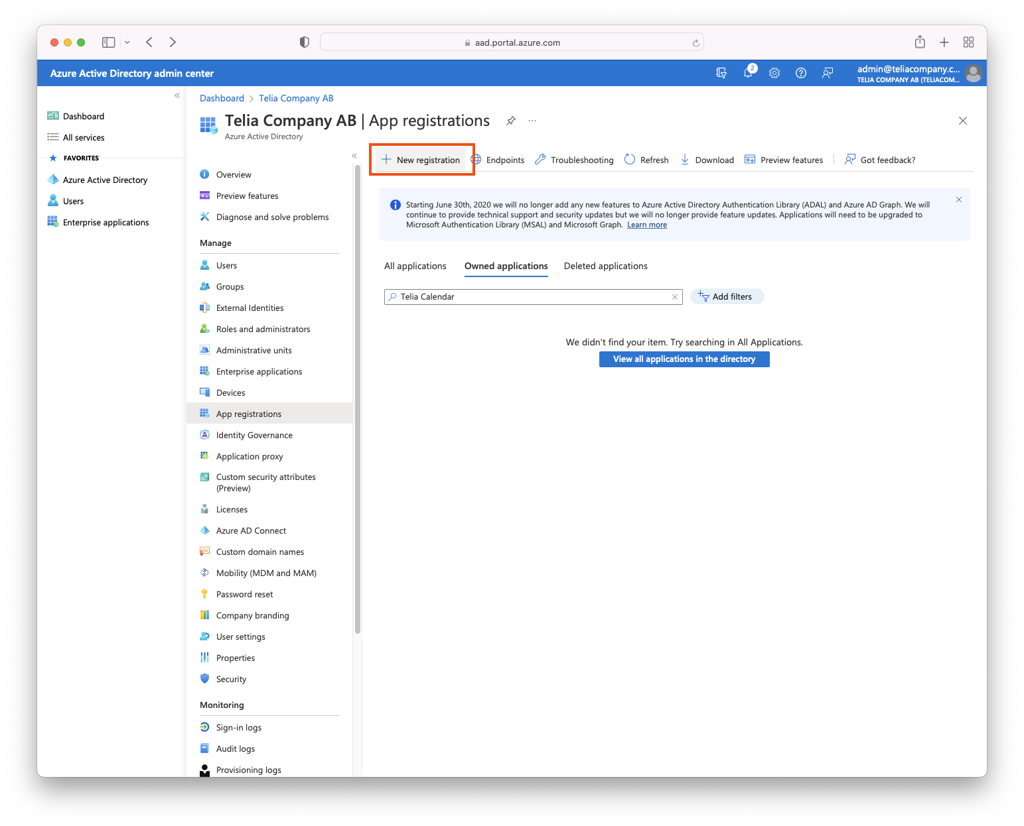Viewport: 1024px width, 826px height.
Task: Click the Safari address bar
Action: (x=512, y=42)
